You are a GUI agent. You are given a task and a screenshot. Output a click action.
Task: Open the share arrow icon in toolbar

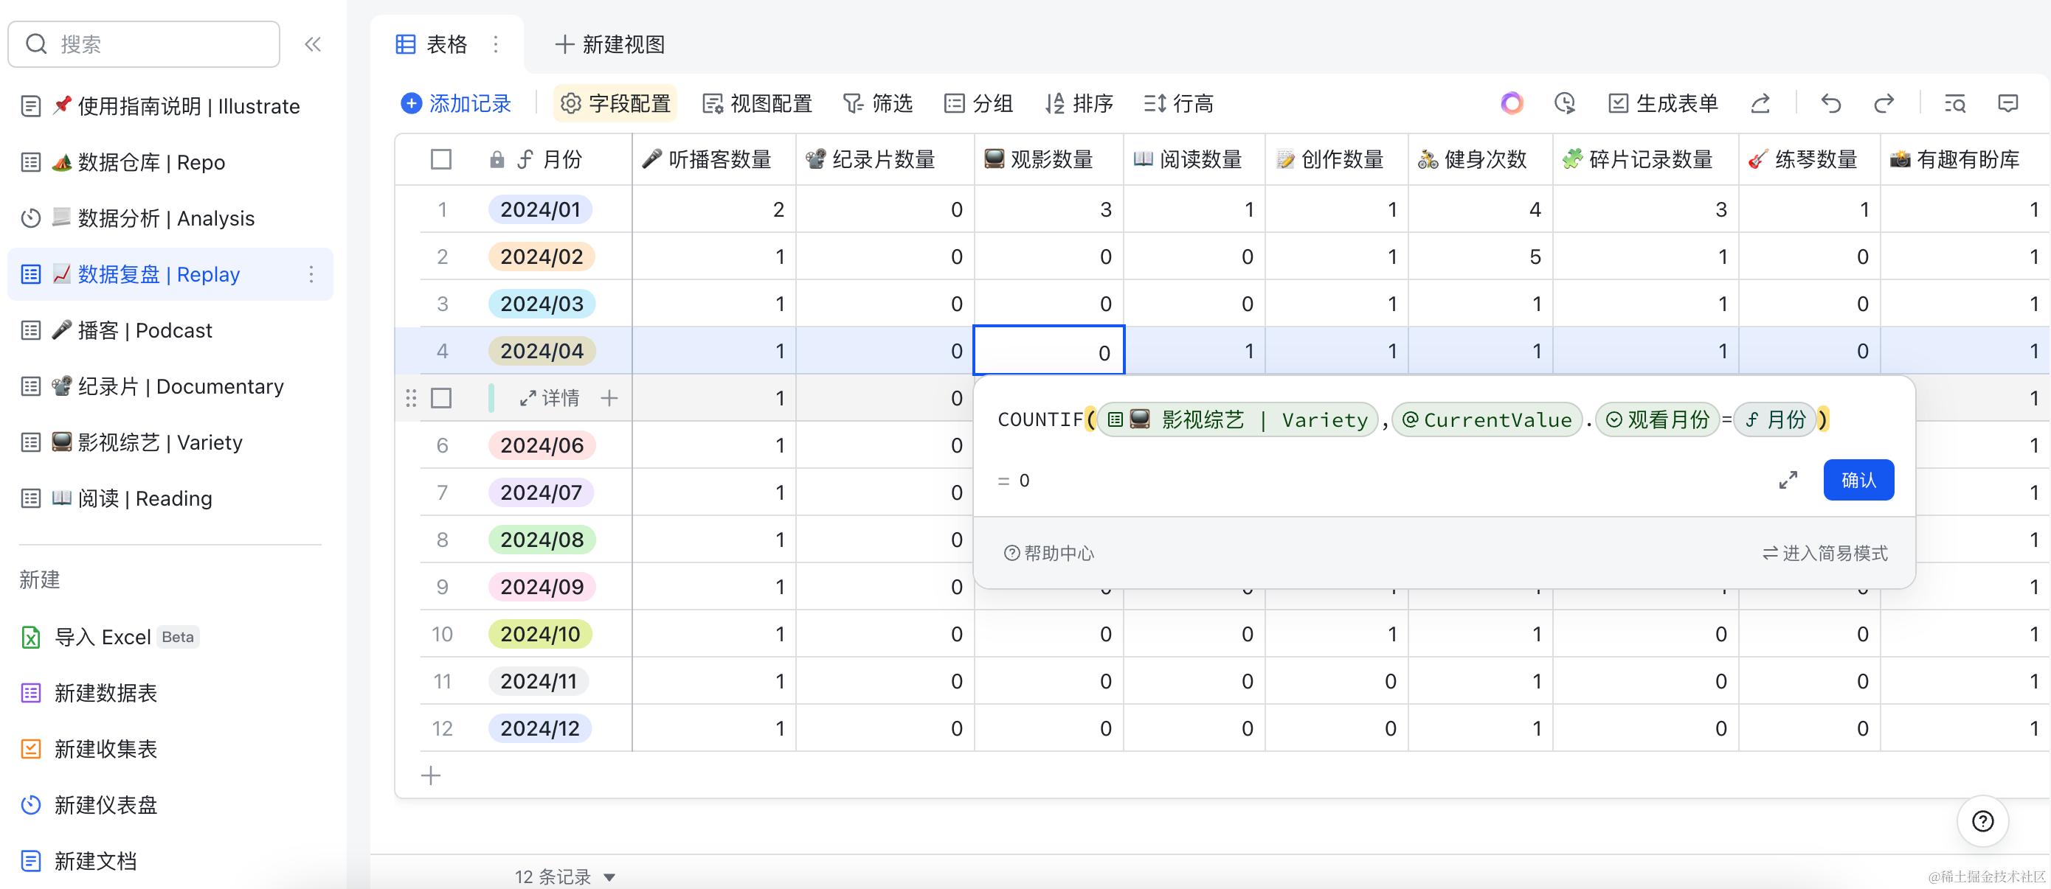1760,103
